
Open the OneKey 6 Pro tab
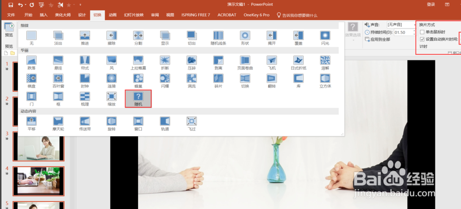point(256,15)
